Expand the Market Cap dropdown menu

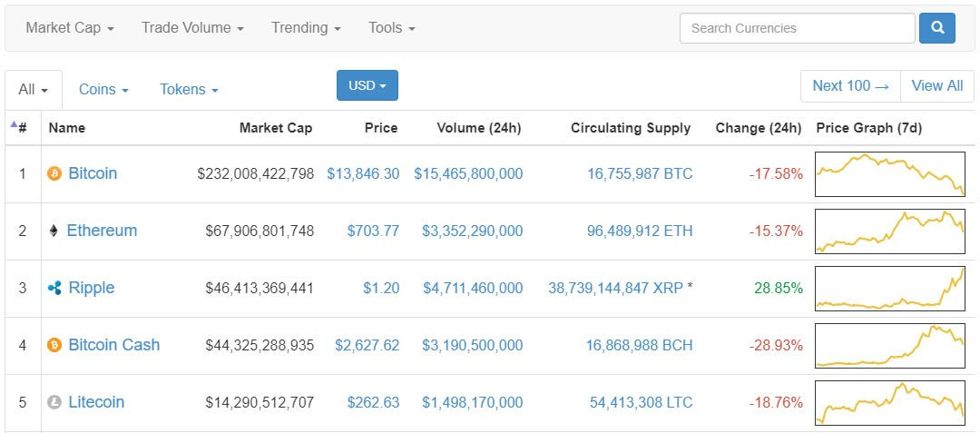pyautogui.click(x=70, y=28)
